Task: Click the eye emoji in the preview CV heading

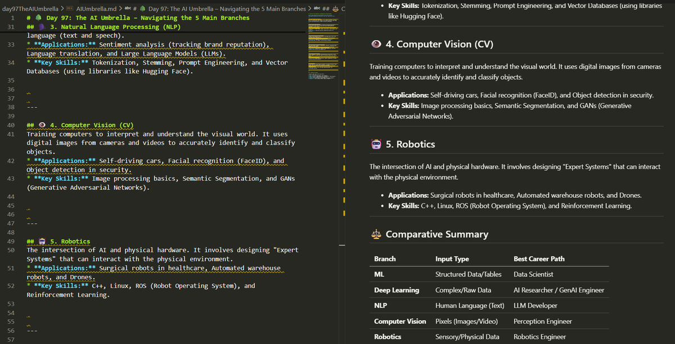Action: (376, 44)
